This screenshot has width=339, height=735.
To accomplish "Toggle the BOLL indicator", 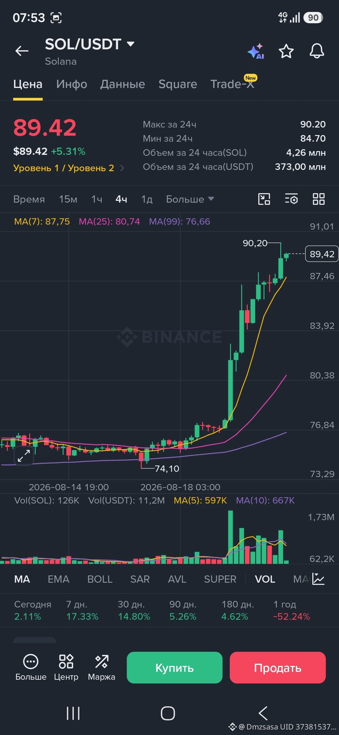I will click(x=100, y=579).
